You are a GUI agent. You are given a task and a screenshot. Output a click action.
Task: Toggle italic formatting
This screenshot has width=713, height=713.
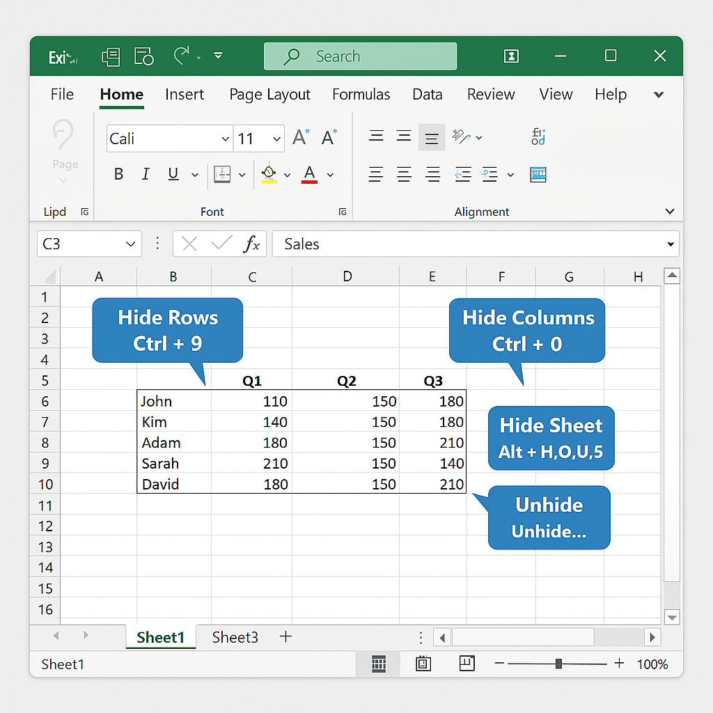pos(146,174)
